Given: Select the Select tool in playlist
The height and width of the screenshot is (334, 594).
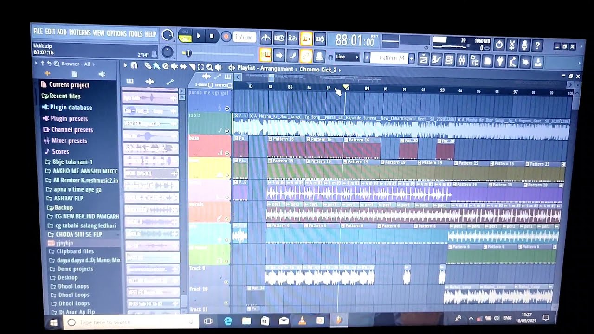Looking at the screenshot, I should pos(200,67).
